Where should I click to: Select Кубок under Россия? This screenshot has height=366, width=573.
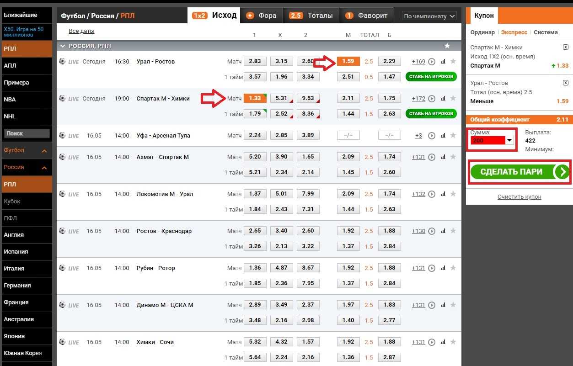click(26, 201)
